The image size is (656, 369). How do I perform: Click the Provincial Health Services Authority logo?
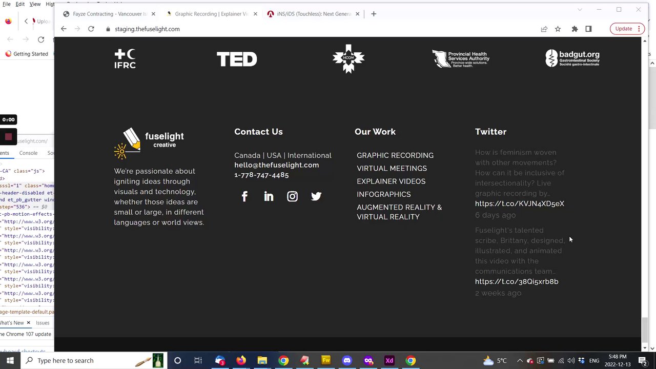[461, 59]
